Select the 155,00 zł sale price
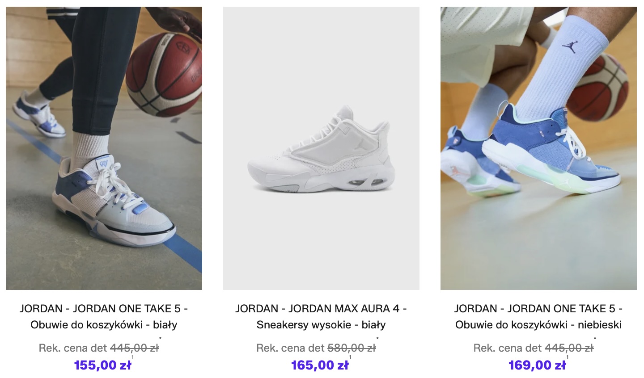 tap(103, 365)
